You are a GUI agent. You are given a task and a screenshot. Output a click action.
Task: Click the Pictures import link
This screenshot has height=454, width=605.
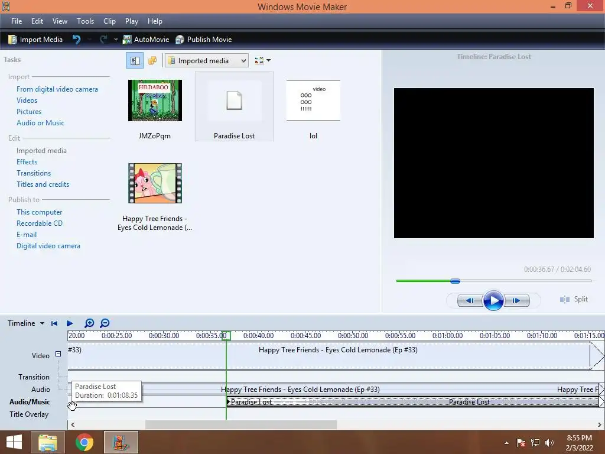point(29,112)
